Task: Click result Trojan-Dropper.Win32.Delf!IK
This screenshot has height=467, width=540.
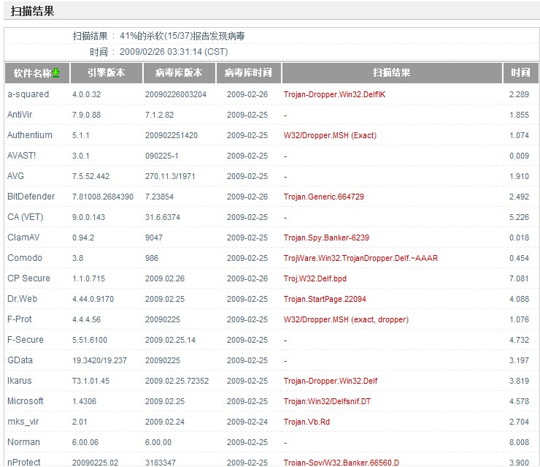Action: (x=334, y=94)
